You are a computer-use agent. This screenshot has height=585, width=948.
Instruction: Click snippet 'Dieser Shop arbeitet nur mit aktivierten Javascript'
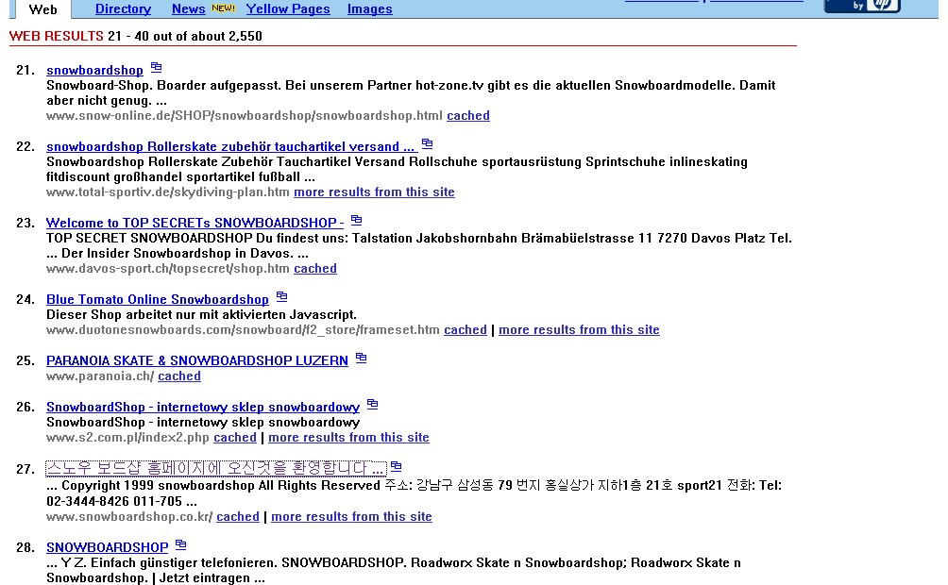[201, 315]
